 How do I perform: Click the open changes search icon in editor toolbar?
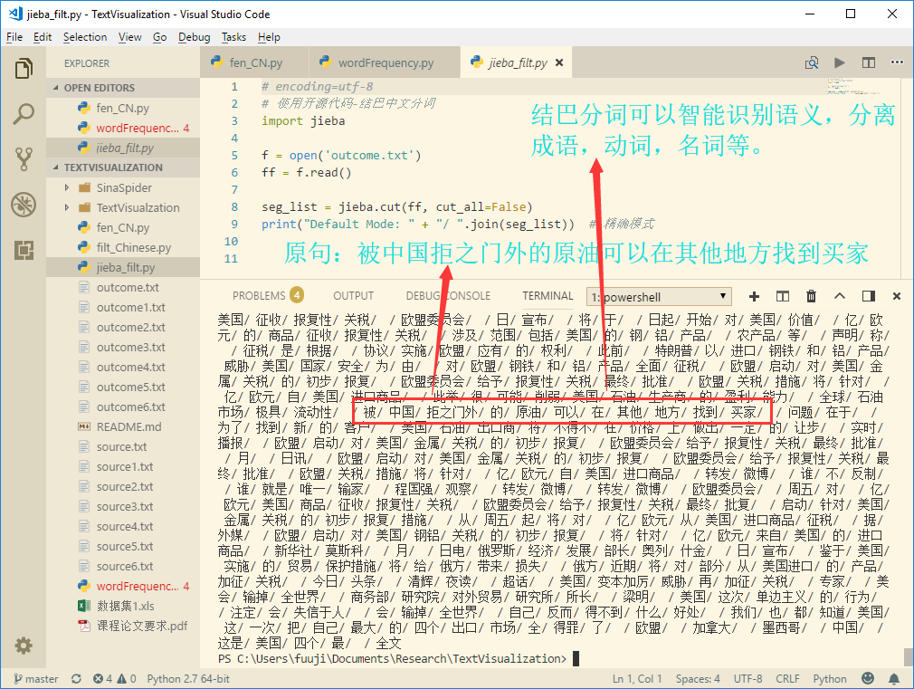812,63
